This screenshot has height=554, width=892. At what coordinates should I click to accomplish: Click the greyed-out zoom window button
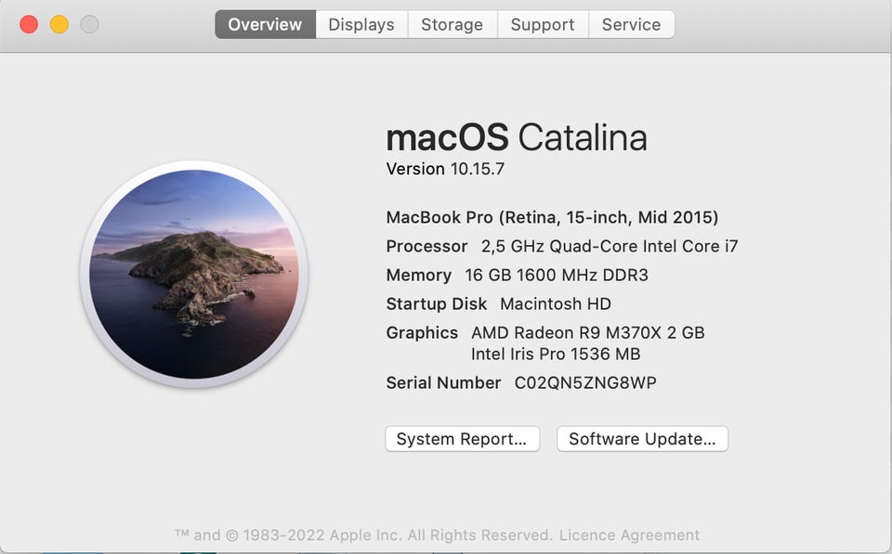(89, 25)
